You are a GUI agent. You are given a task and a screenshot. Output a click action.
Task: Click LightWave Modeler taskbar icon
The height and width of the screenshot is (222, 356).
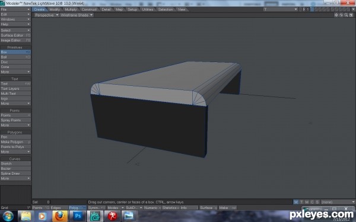[x=95, y=216]
